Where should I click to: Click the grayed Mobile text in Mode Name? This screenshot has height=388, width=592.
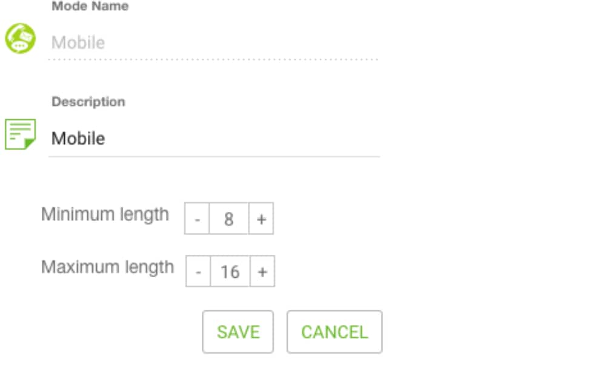tap(78, 42)
